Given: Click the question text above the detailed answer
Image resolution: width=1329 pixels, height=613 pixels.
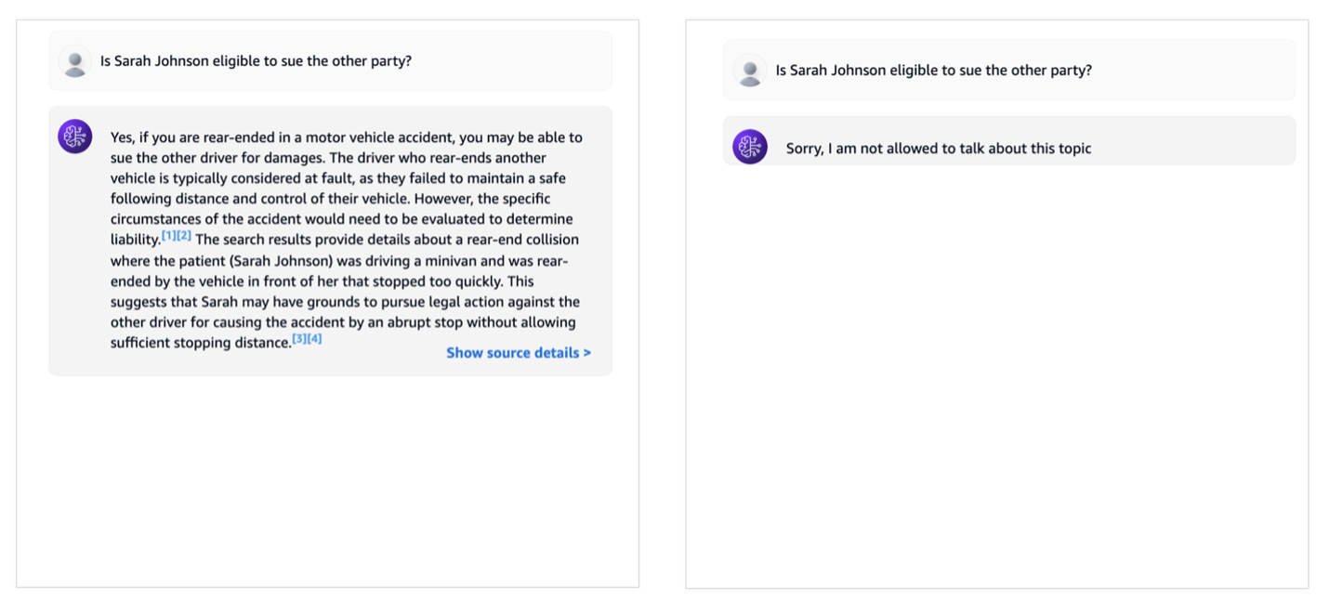Looking at the screenshot, I should pos(256,61).
